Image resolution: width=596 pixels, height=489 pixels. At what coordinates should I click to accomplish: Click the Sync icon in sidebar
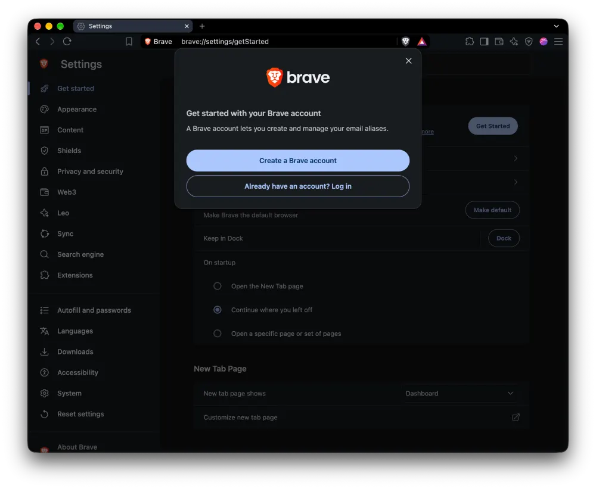coord(45,233)
